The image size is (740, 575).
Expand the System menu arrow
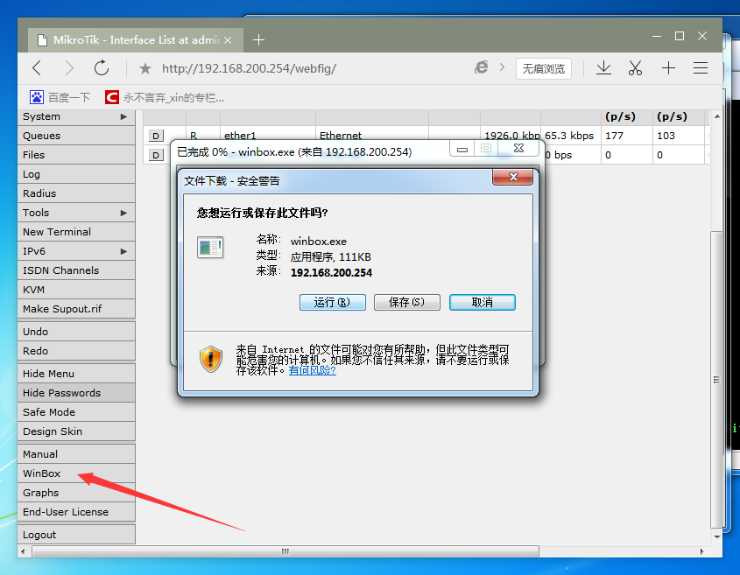(x=123, y=116)
